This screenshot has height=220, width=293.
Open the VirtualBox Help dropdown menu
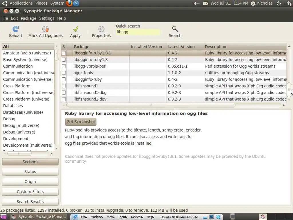150,217
